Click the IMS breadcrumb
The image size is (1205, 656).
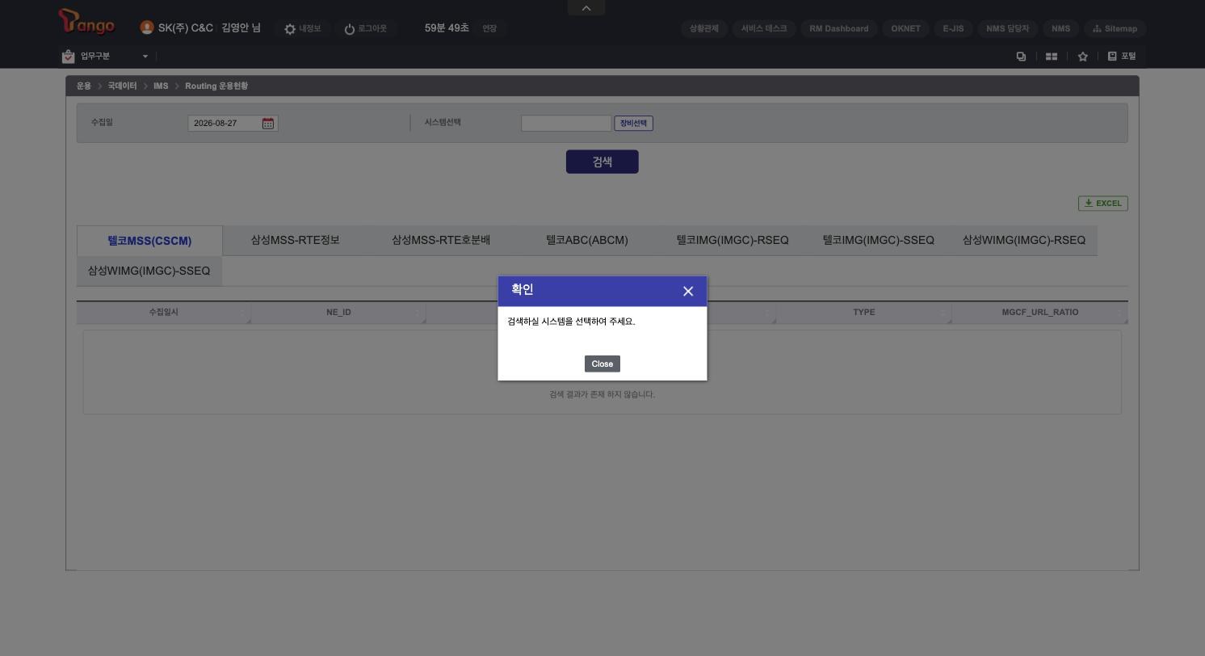[x=161, y=86]
